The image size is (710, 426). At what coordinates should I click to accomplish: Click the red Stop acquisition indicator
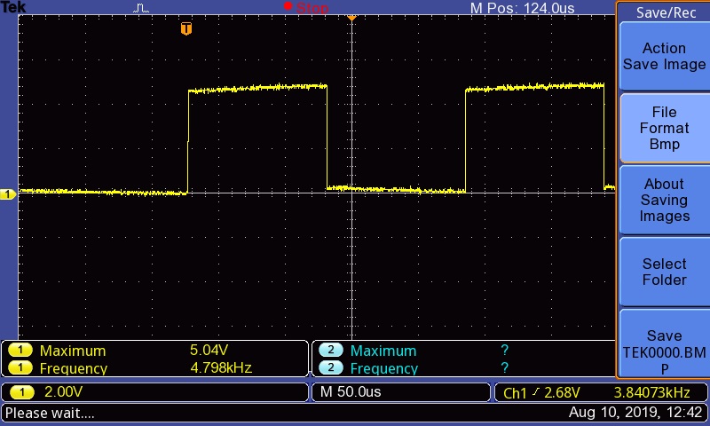point(306,8)
